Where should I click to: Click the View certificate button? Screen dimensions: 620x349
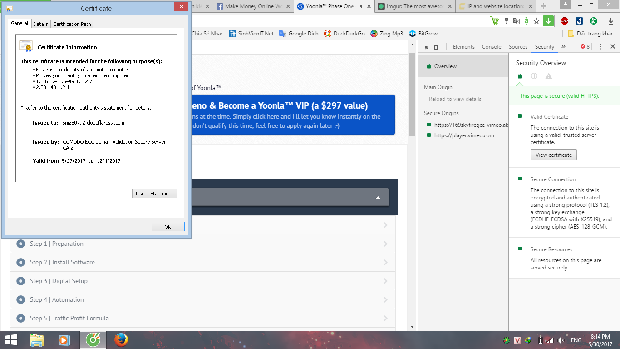[554, 155]
